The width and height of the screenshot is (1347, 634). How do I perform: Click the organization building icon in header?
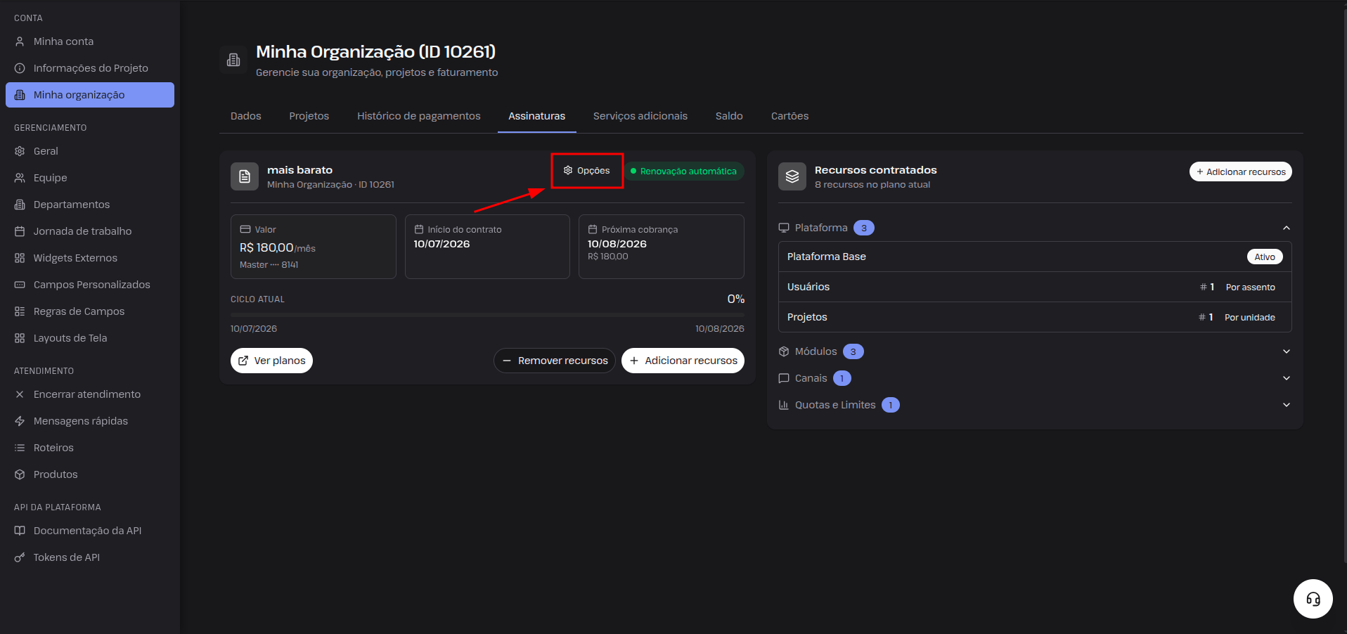(233, 60)
